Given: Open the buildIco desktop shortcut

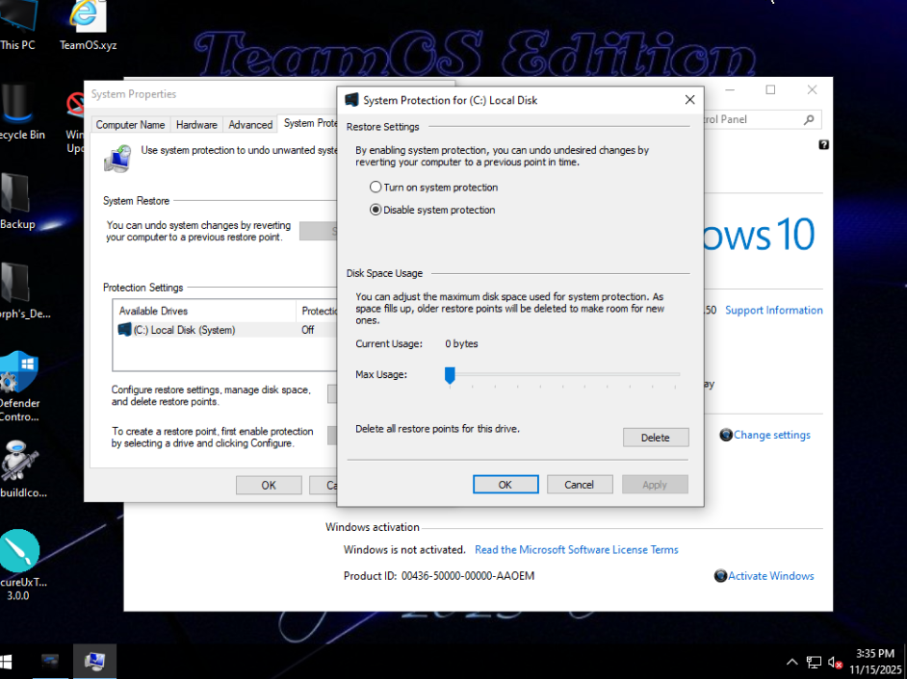Looking at the screenshot, I should pos(21,469).
